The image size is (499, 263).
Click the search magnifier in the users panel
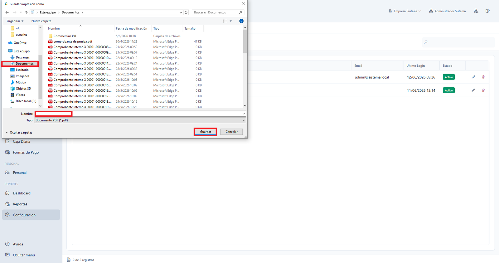[x=426, y=42]
